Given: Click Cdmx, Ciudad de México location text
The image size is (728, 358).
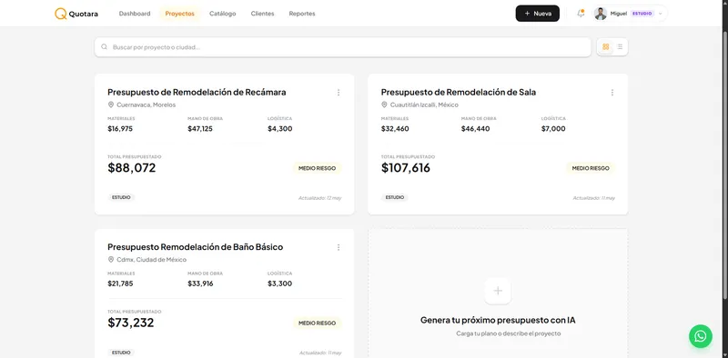Looking at the screenshot, I should [151, 260].
